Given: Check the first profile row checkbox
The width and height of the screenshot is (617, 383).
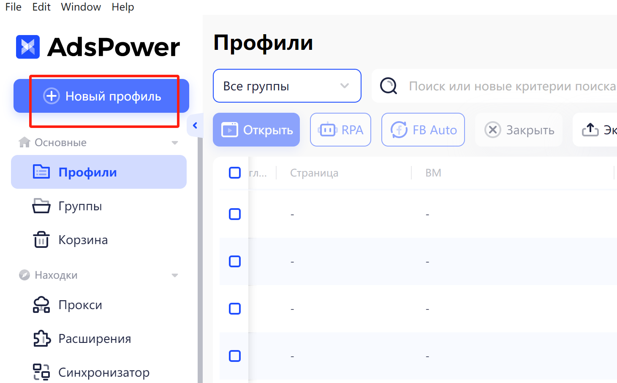Looking at the screenshot, I should pyautogui.click(x=235, y=214).
